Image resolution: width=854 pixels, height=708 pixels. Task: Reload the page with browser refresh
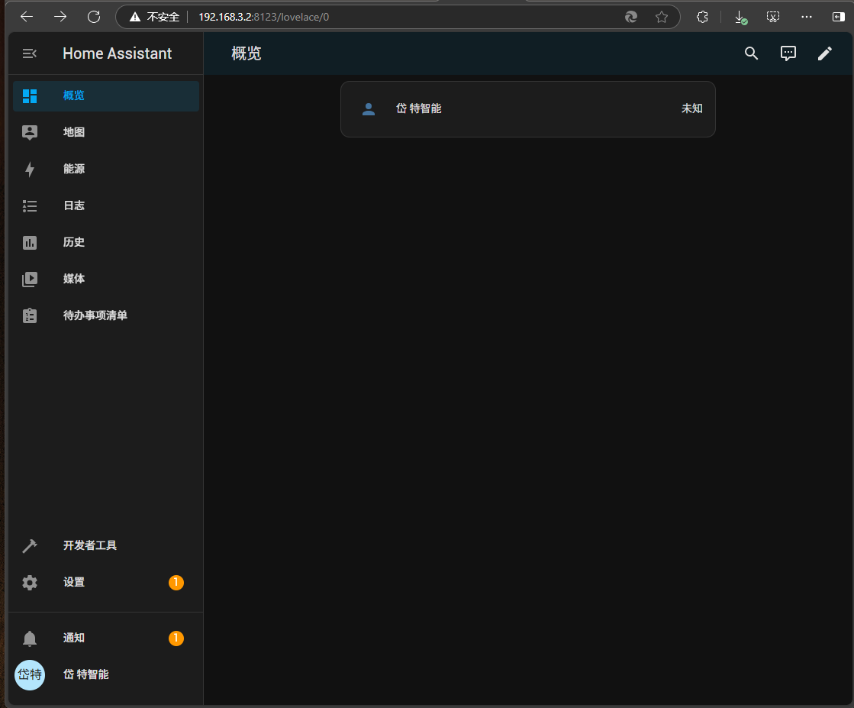click(94, 17)
